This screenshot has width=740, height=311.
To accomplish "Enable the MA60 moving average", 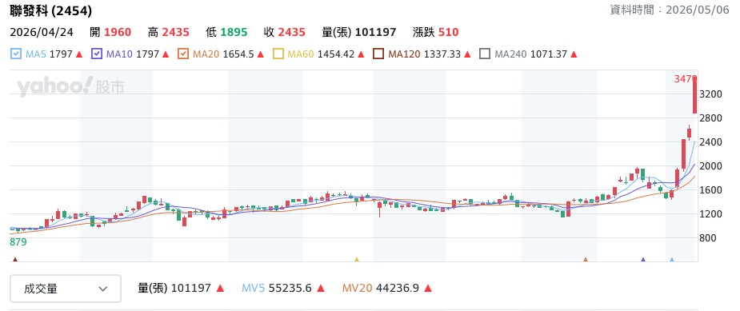I will click(x=278, y=54).
